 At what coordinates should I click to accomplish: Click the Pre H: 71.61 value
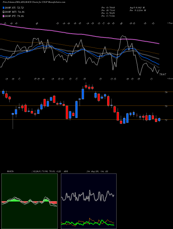pos(108,10)
